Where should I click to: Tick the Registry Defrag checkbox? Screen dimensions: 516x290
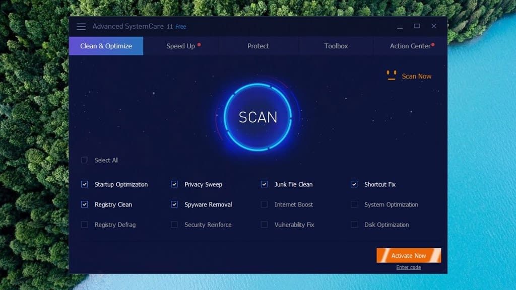pos(84,225)
